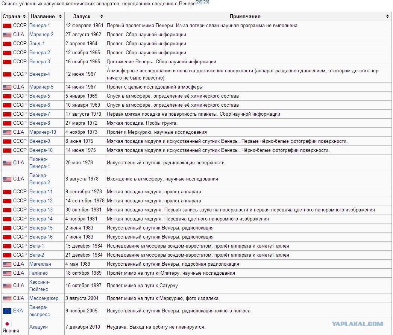Click US flag in Пионер-Венера-1 row
393x335 pixels.
point(7,163)
